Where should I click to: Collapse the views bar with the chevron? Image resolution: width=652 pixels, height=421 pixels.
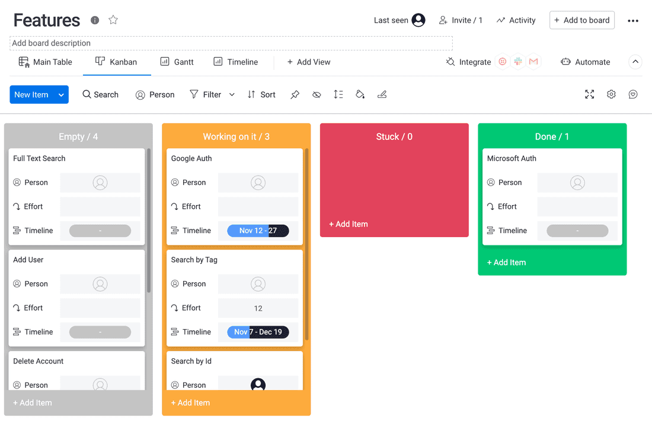pos(635,62)
